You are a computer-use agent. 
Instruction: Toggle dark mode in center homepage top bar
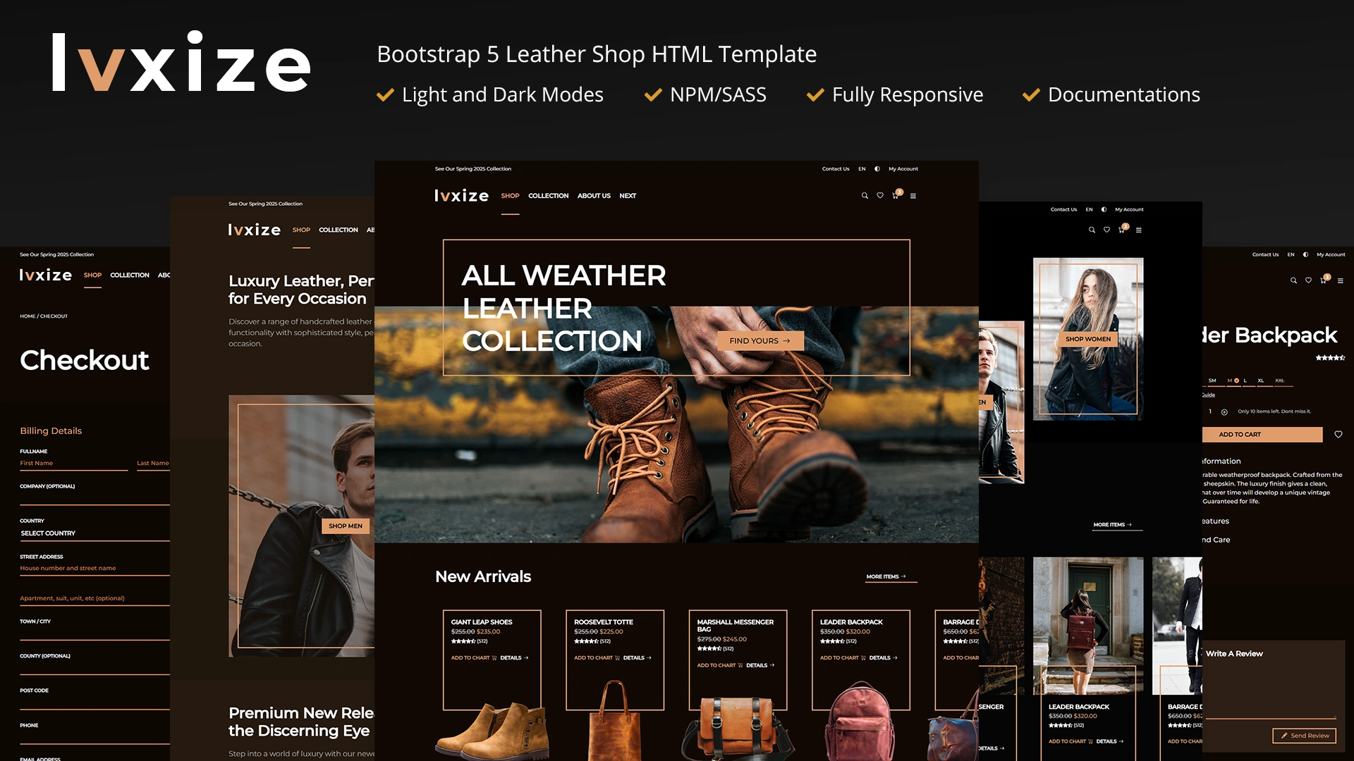click(877, 169)
